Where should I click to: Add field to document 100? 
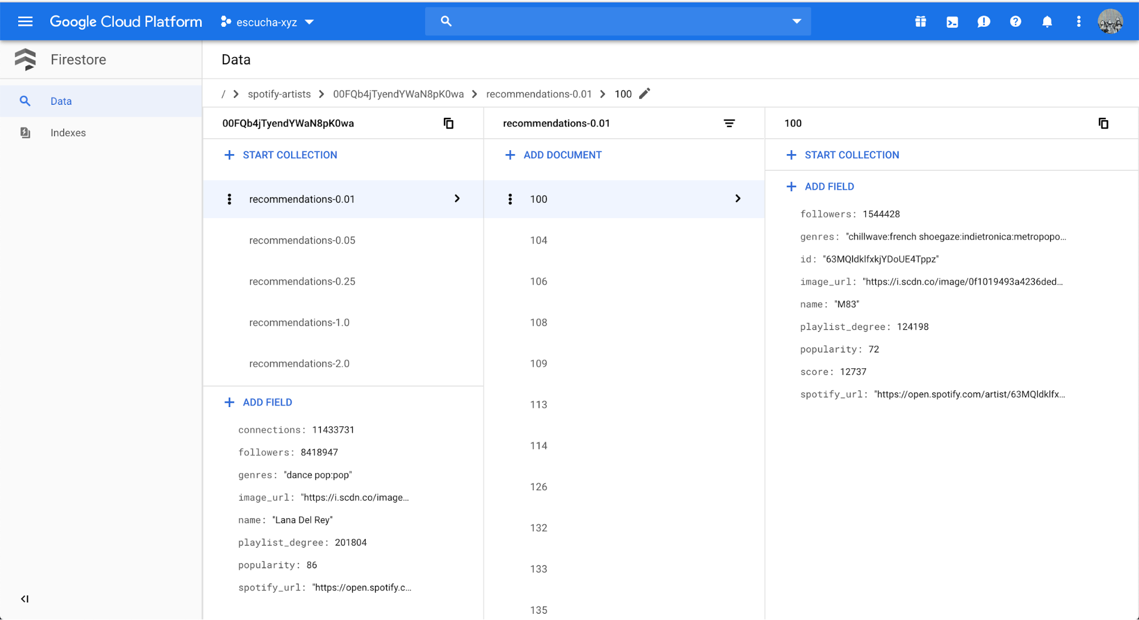[x=820, y=187]
